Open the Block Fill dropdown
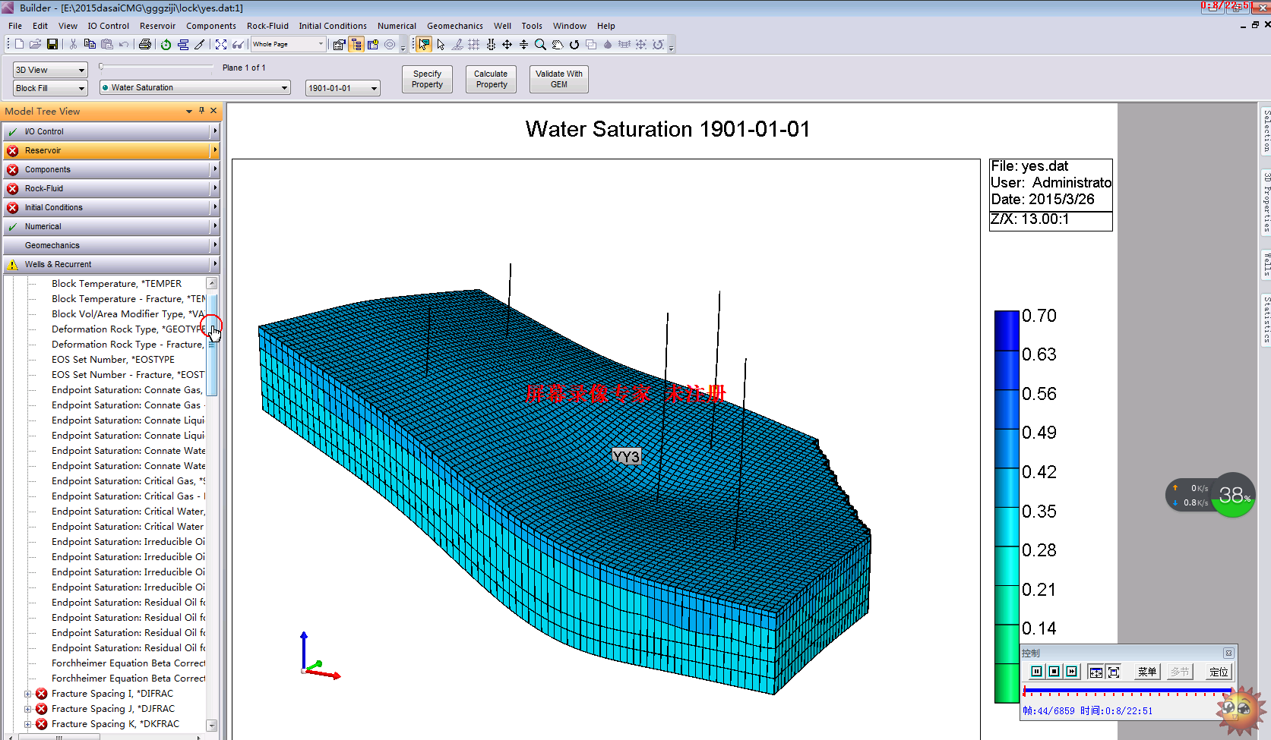 [50, 88]
